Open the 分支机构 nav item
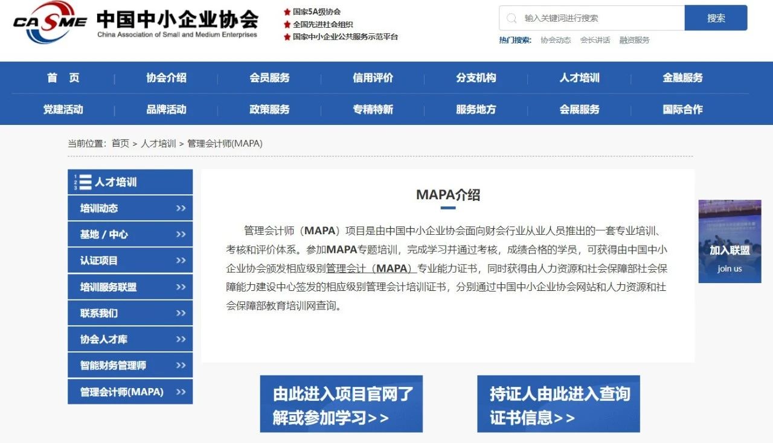The height and width of the screenshot is (443, 773). (476, 78)
